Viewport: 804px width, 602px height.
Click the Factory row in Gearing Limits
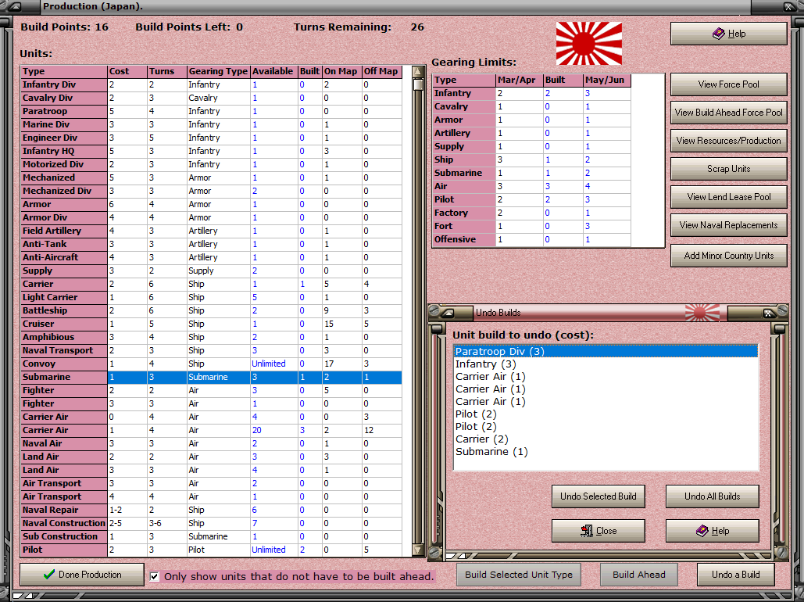(x=532, y=213)
